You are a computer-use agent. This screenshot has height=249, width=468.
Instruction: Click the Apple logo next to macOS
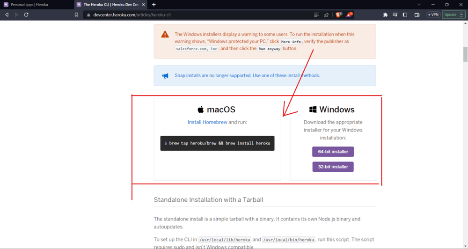(201, 109)
